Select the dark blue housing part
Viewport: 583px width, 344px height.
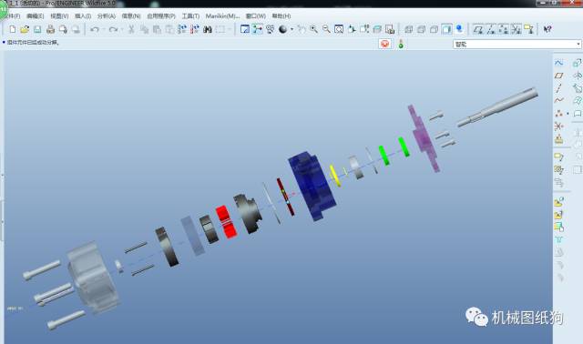tap(312, 186)
